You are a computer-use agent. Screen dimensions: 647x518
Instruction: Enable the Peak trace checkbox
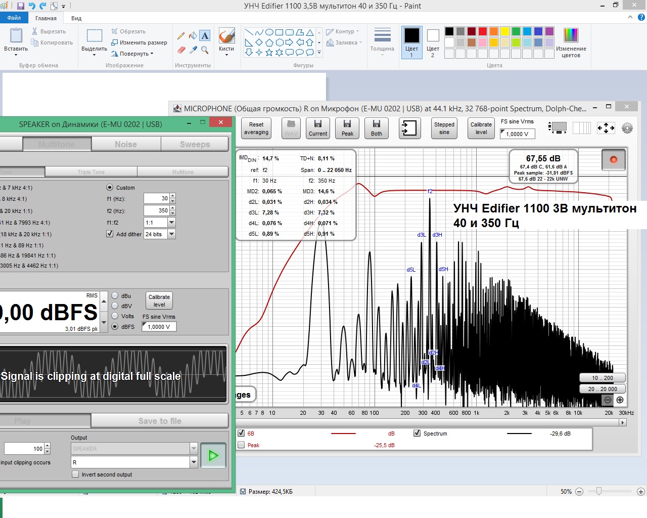pyautogui.click(x=241, y=445)
